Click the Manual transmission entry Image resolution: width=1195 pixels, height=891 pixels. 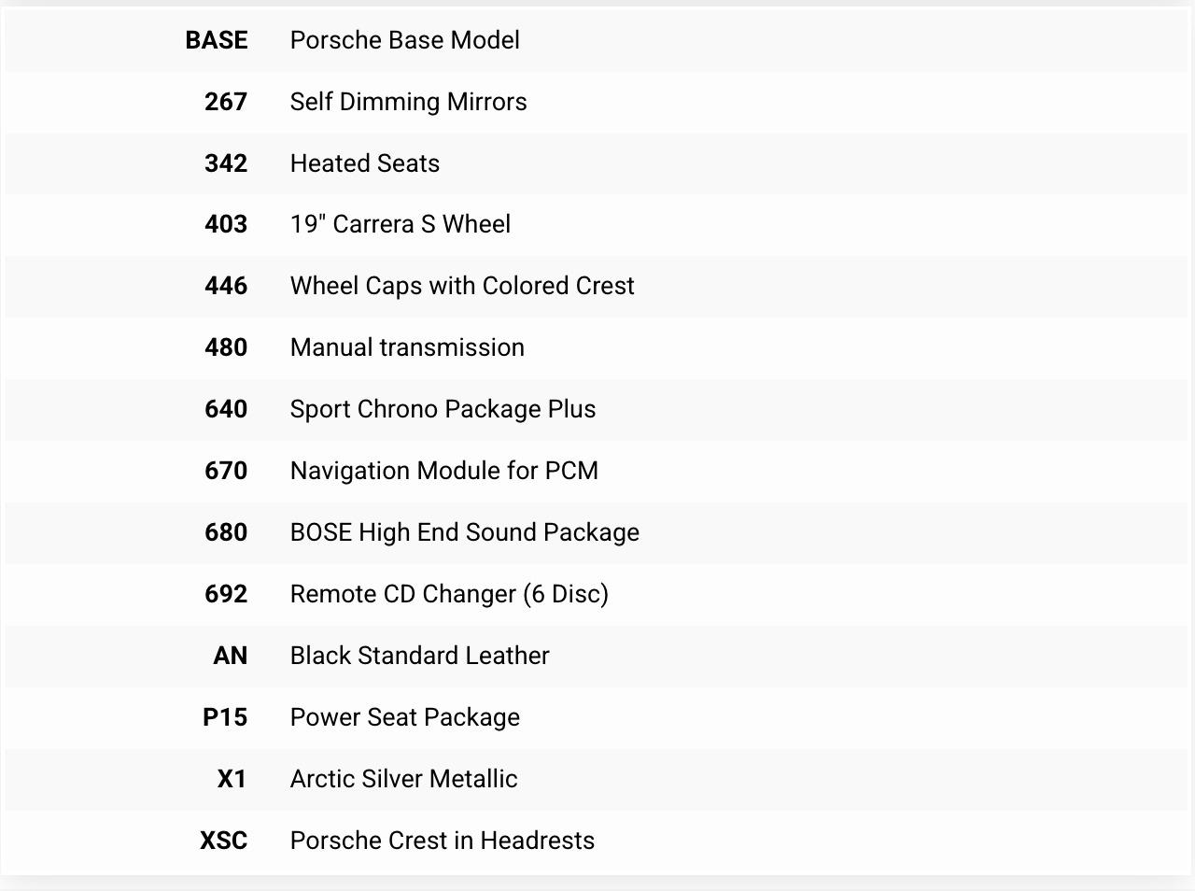pos(407,347)
